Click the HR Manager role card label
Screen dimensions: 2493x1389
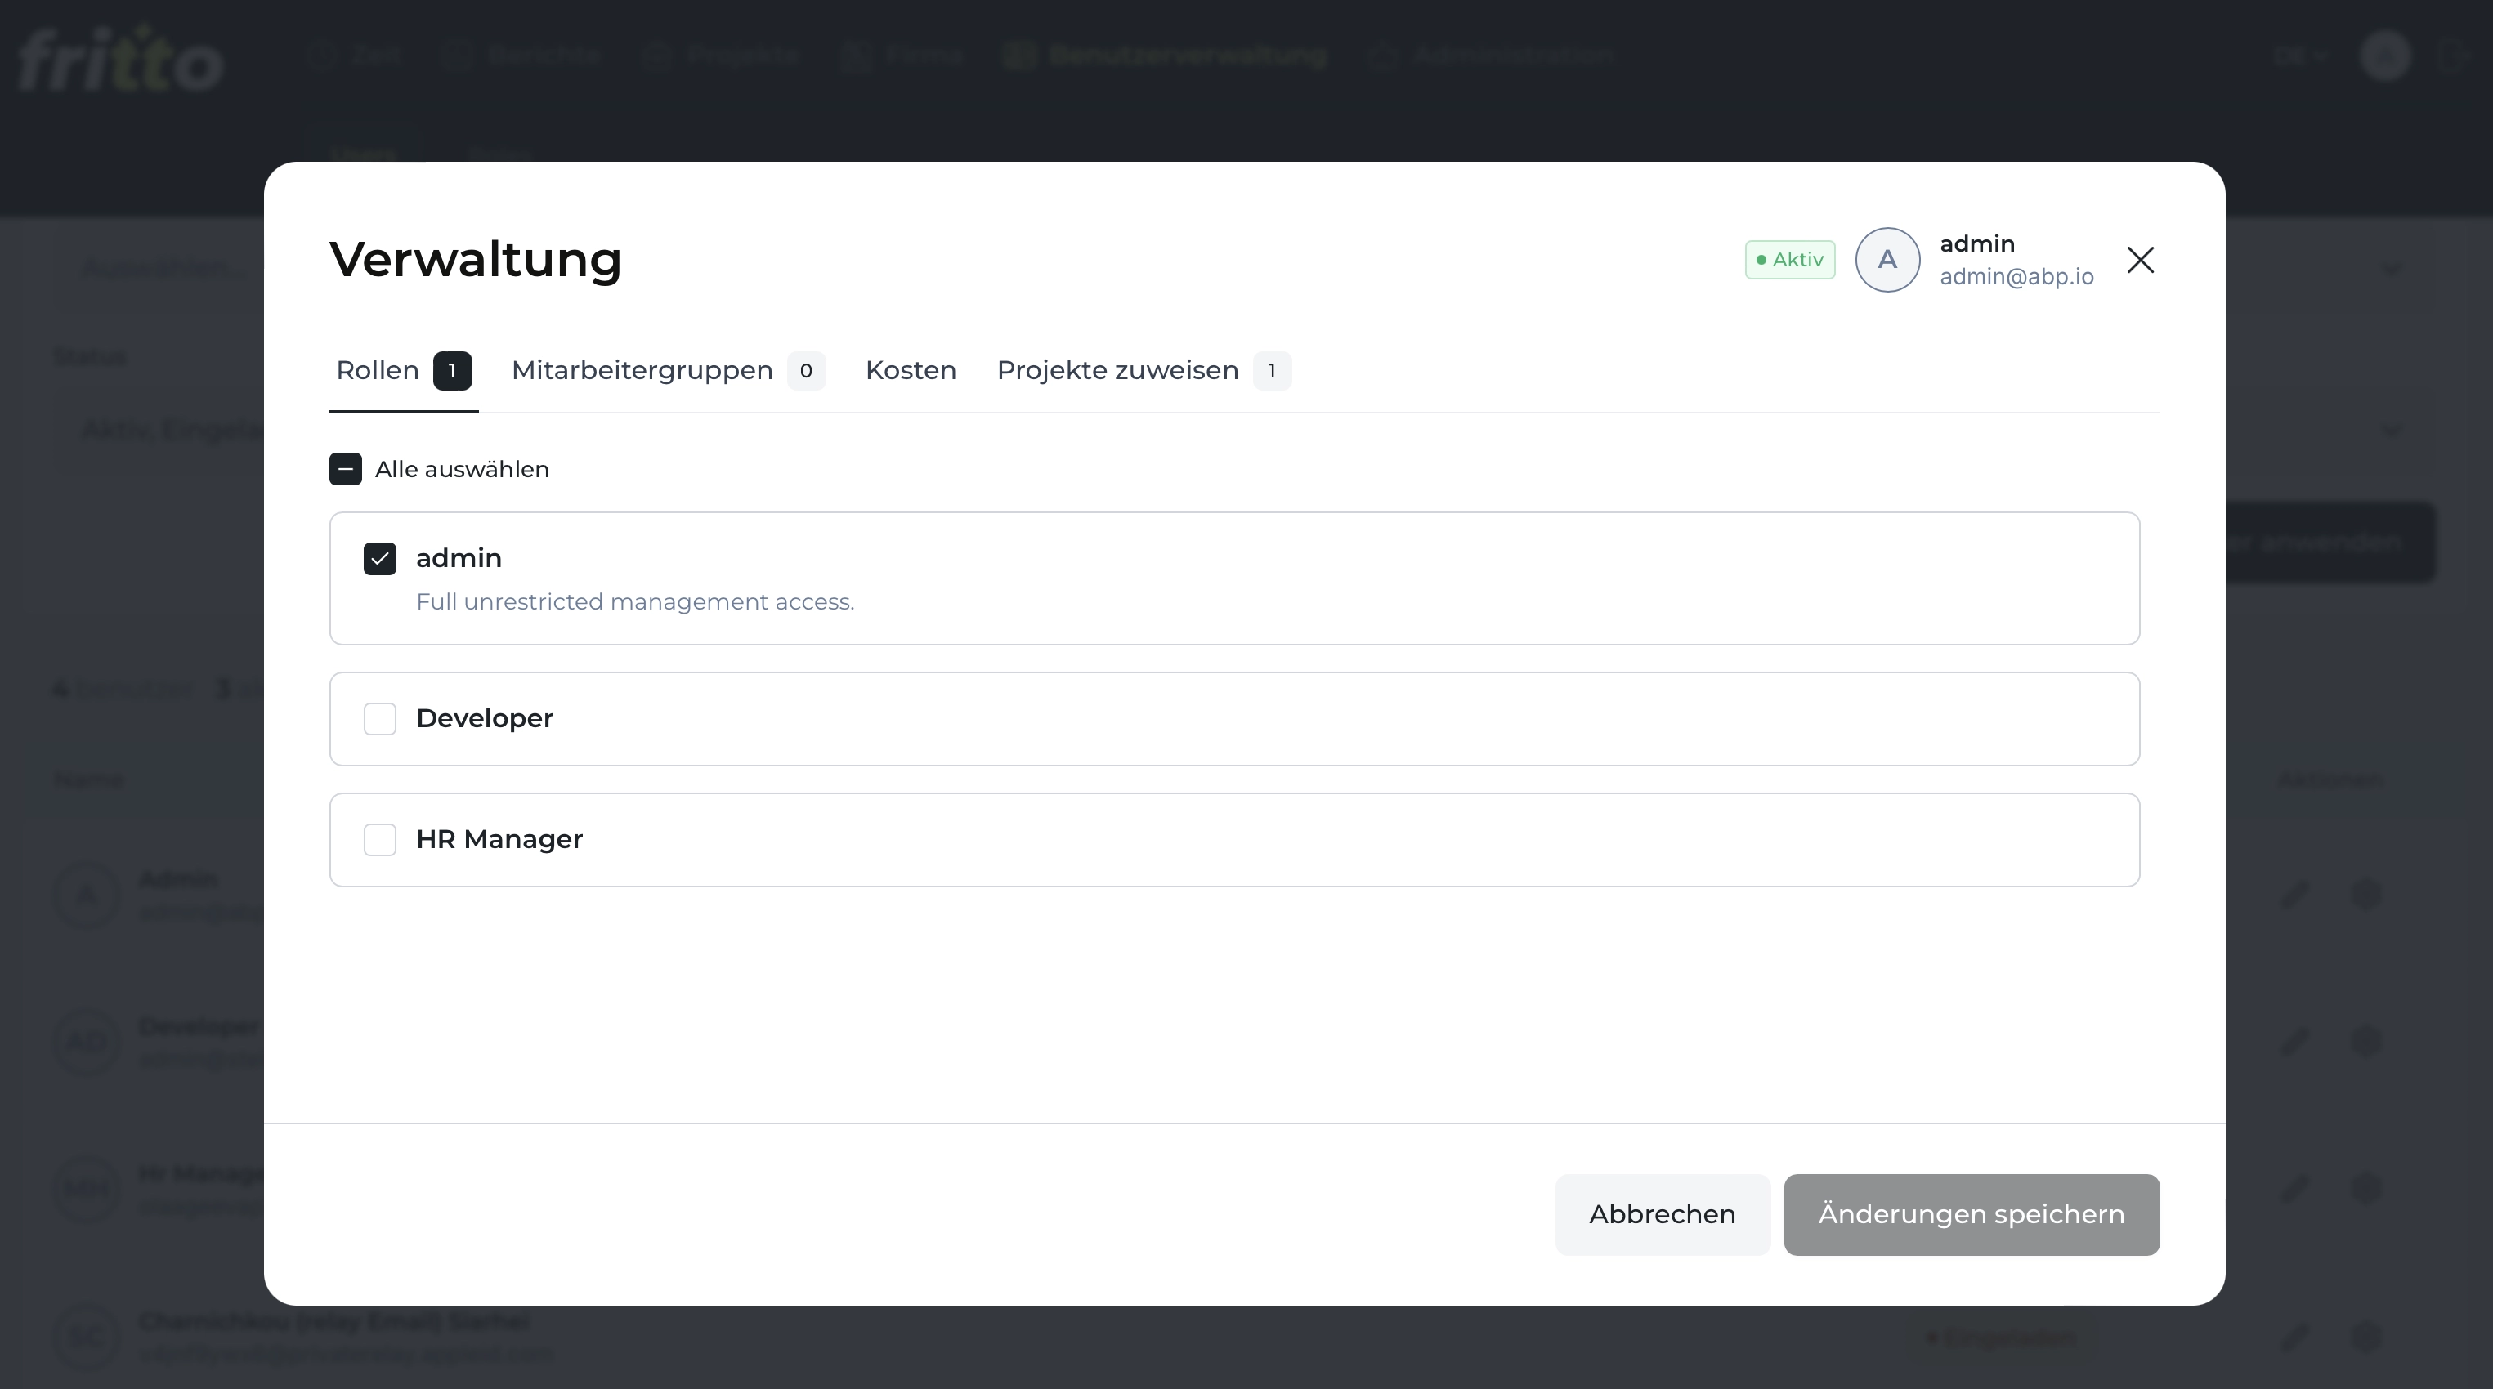(x=499, y=840)
